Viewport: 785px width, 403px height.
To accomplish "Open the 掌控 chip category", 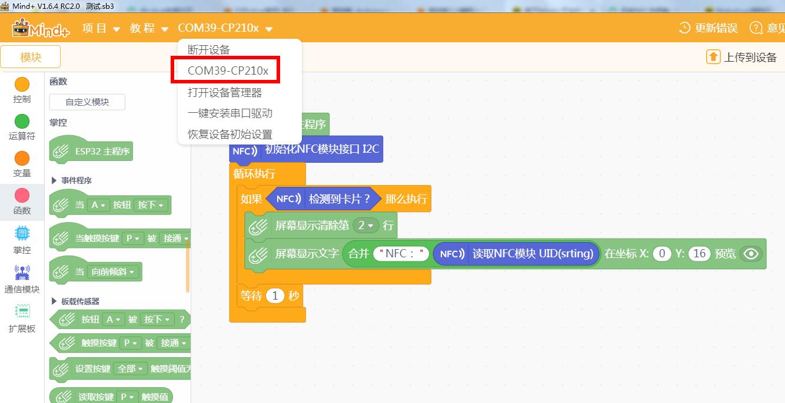I will click(22, 234).
